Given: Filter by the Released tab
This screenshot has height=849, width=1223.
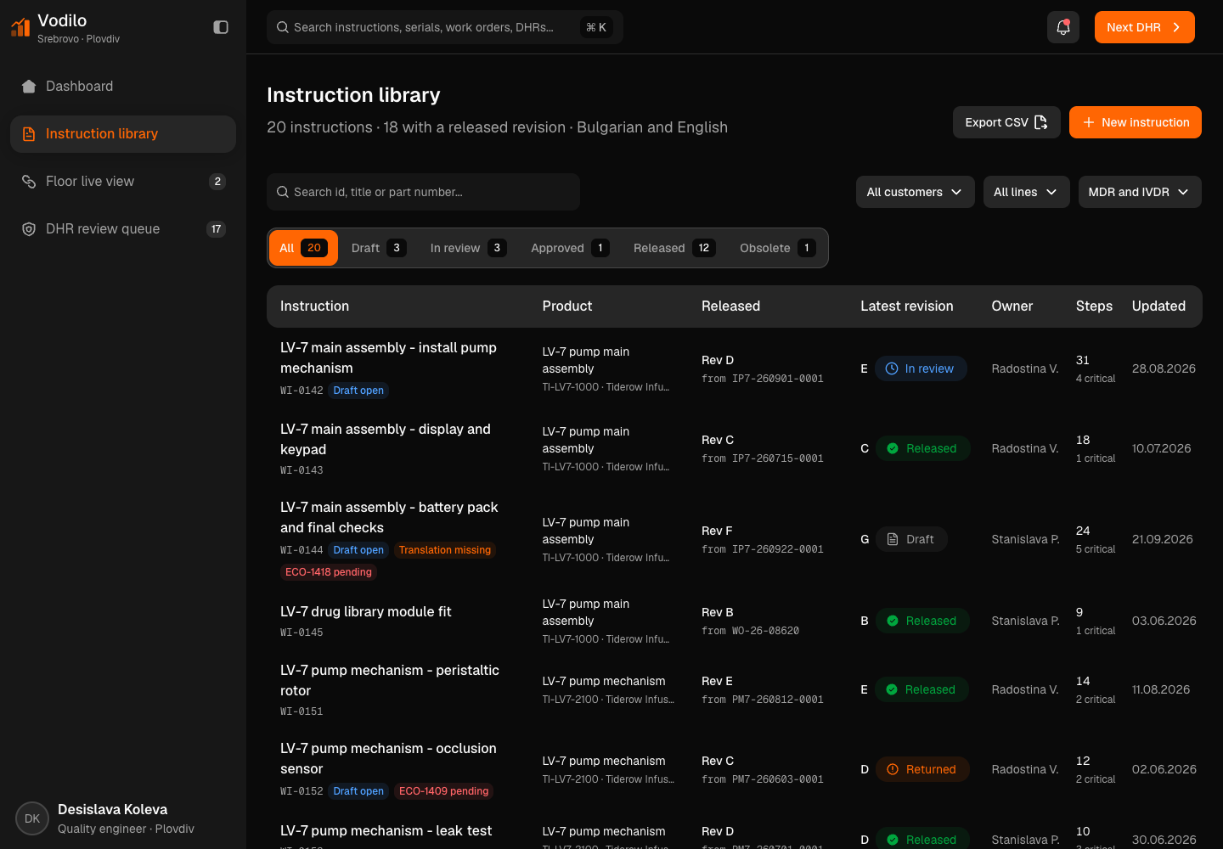Looking at the screenshot, I should tap(674, 248).
